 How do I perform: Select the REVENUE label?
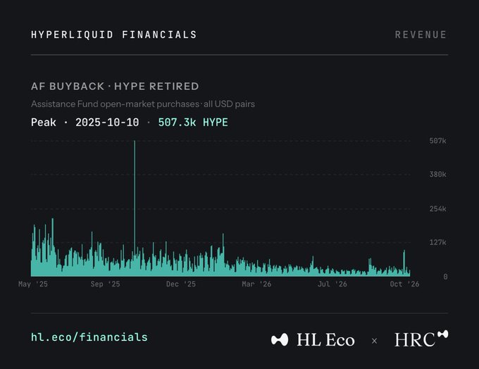421,35
